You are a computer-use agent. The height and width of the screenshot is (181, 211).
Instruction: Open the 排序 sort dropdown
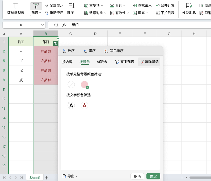pos(72,9)
